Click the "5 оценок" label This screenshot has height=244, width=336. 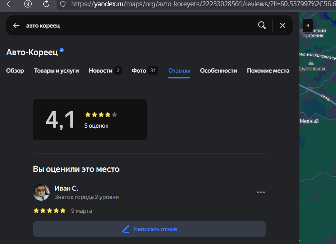(x=96, y=126)
